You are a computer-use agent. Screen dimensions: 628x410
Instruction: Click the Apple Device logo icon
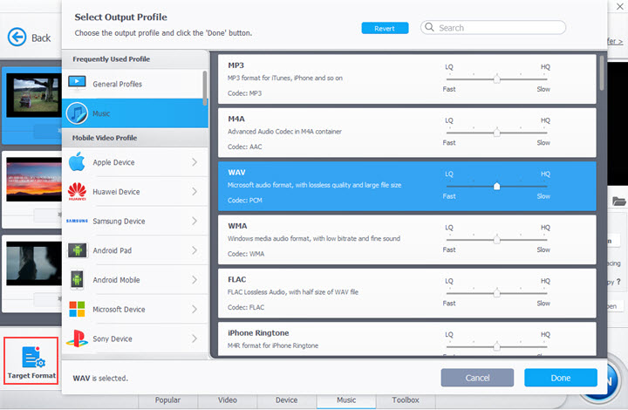[77, 162]
